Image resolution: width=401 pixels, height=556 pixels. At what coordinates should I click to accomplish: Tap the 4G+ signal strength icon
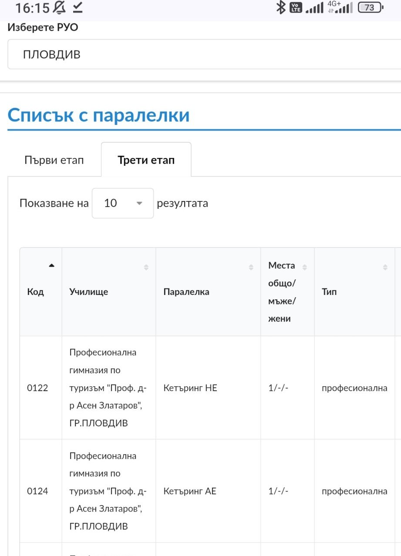(x=340, y=7)
